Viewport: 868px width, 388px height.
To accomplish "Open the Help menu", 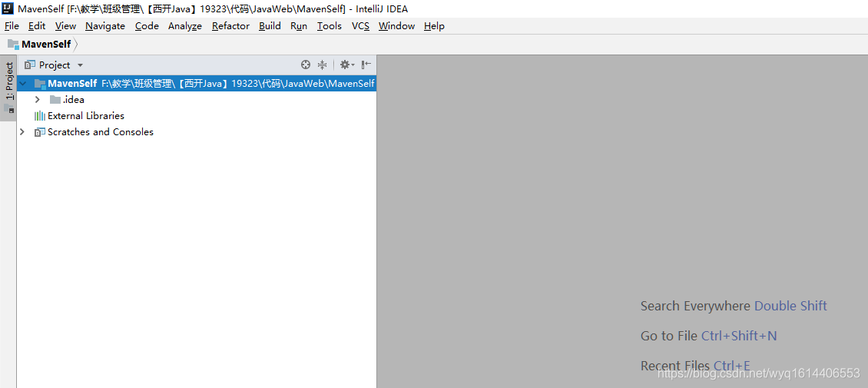I will click(434, 26).
